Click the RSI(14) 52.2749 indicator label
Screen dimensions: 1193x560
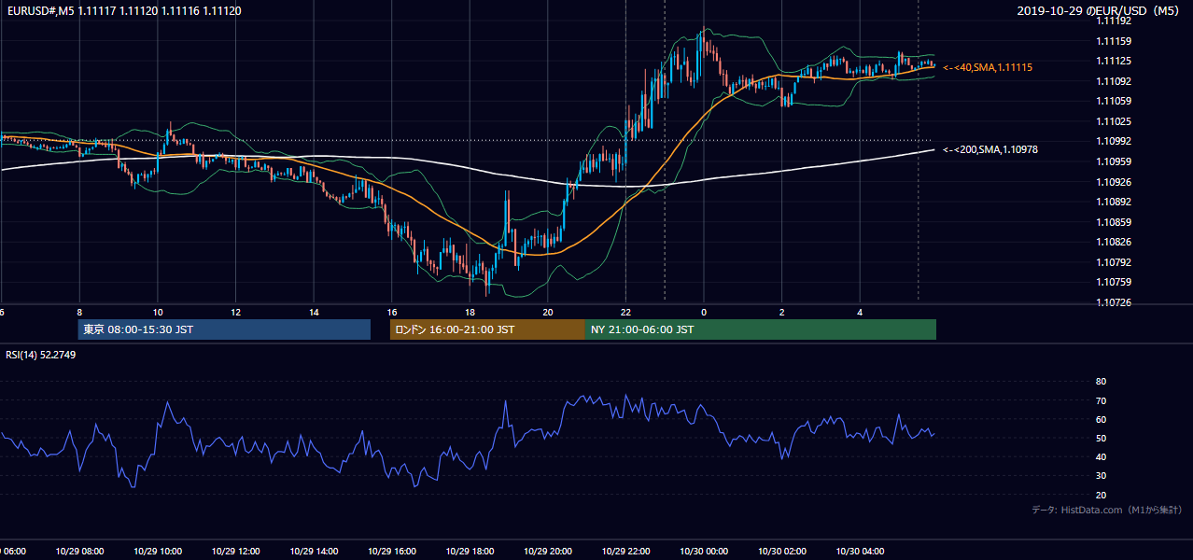coord(41,355)
